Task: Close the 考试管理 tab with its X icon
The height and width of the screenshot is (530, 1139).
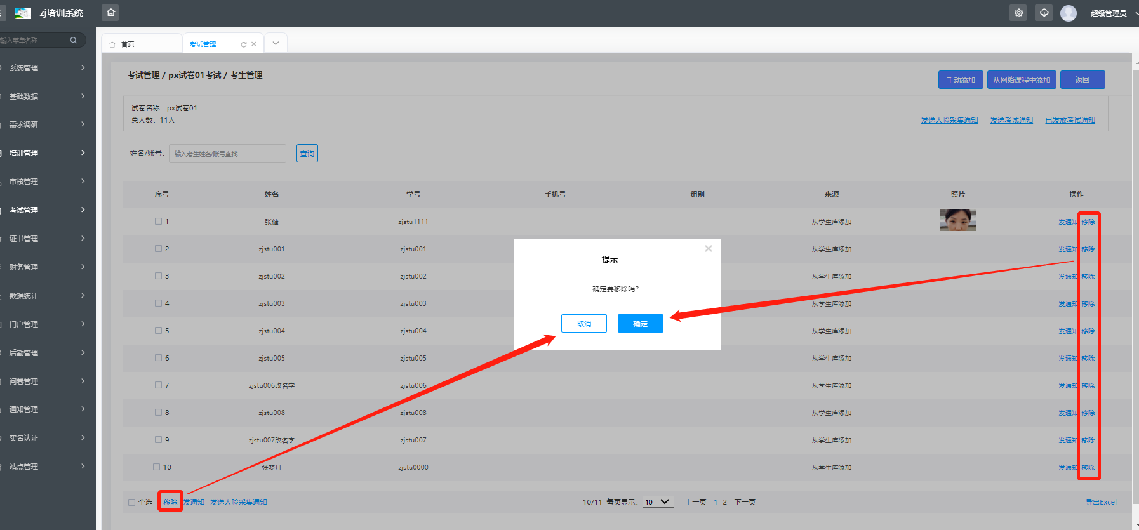Action: point(254,44)
